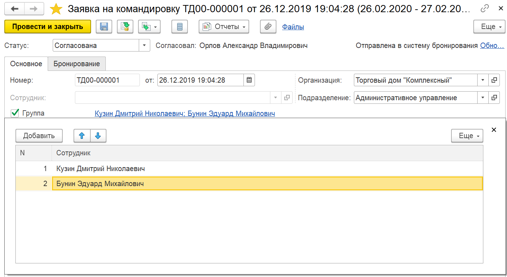The image size is (507, 277).
Task: Open the Отчеты reports dropdown
Action: point(224,26)
